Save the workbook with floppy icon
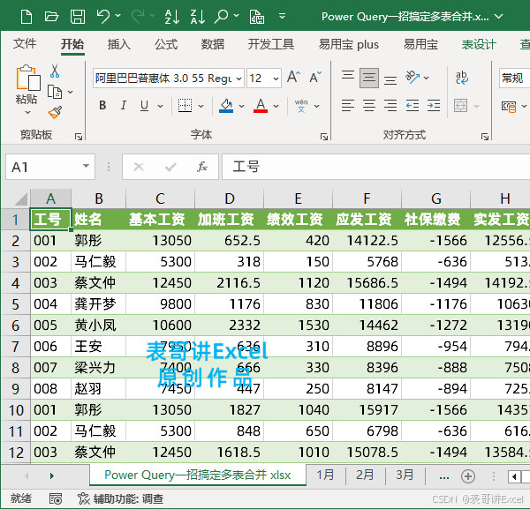 (78, 17)
